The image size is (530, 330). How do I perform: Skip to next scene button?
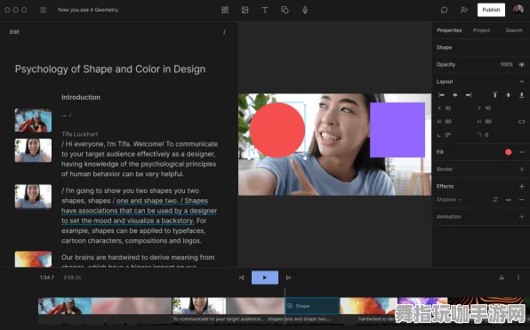pos(288,278)
